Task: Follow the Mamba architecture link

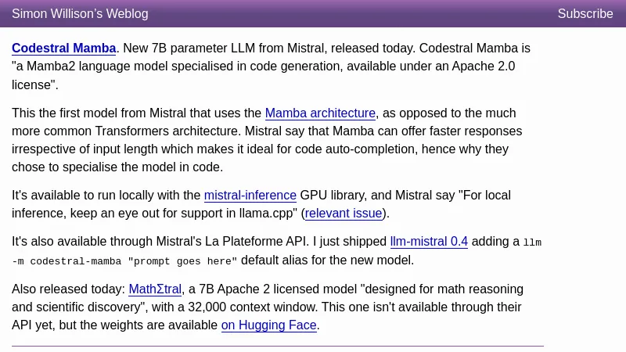Action: point(320,113)
